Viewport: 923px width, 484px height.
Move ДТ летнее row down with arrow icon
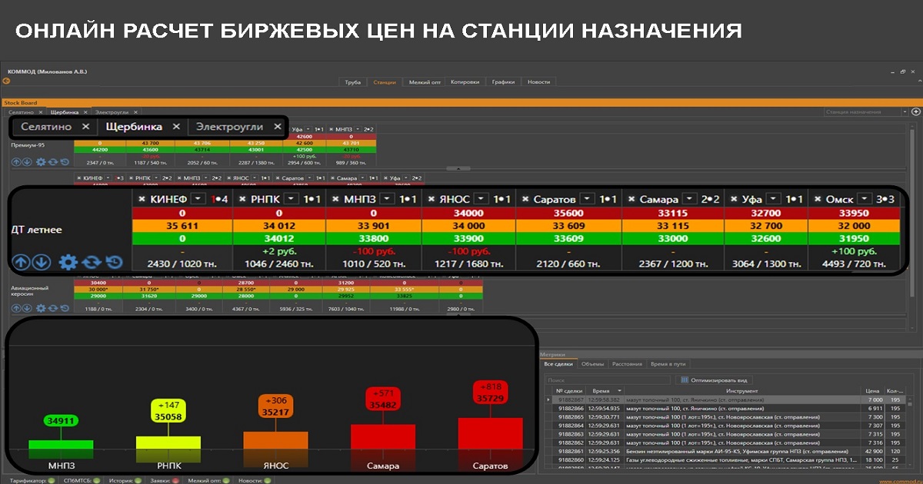[41, 262]
